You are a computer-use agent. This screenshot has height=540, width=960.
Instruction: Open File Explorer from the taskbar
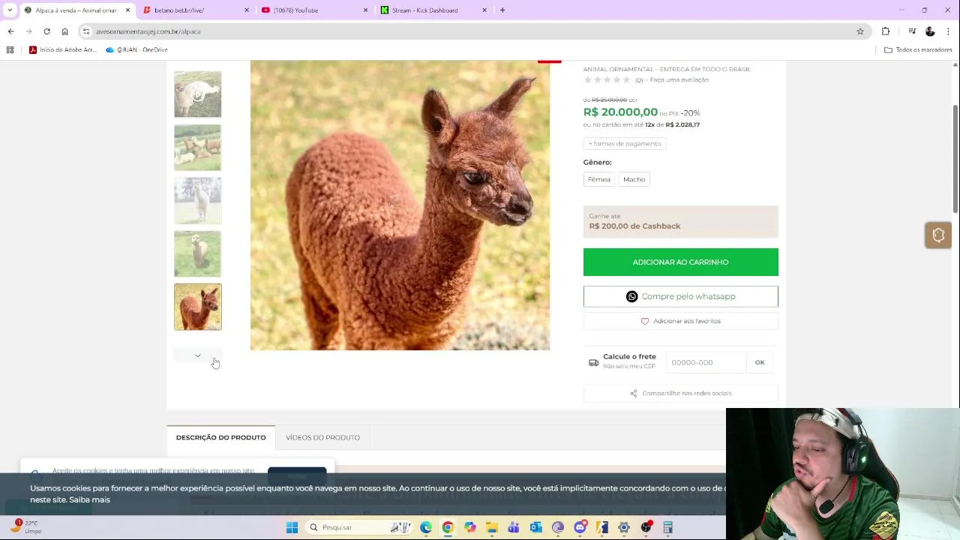491,527
